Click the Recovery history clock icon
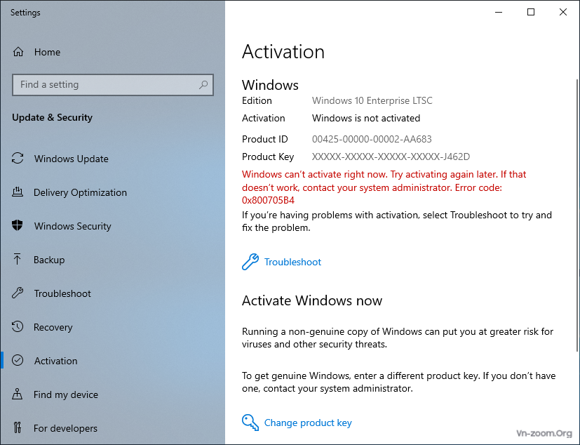 [x=18, y=327]
